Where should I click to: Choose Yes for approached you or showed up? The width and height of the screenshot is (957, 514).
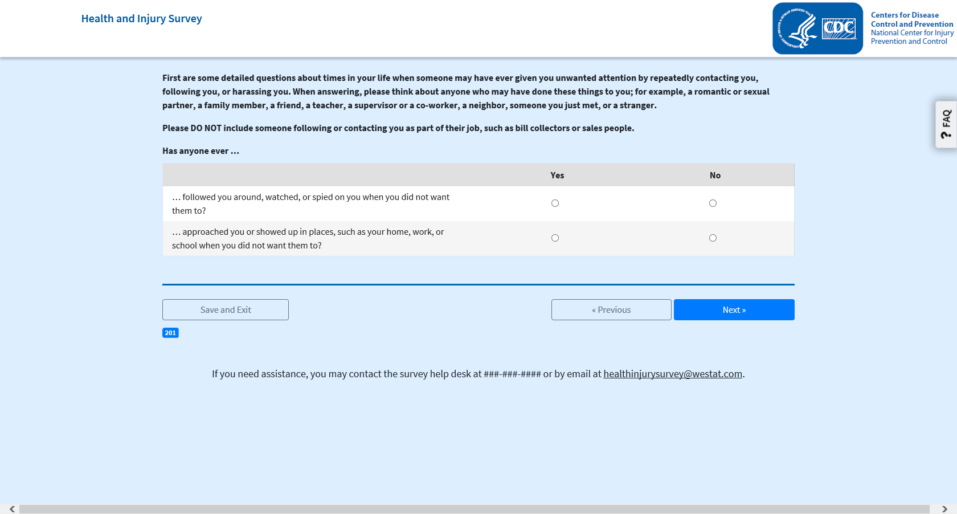[555, 238]
